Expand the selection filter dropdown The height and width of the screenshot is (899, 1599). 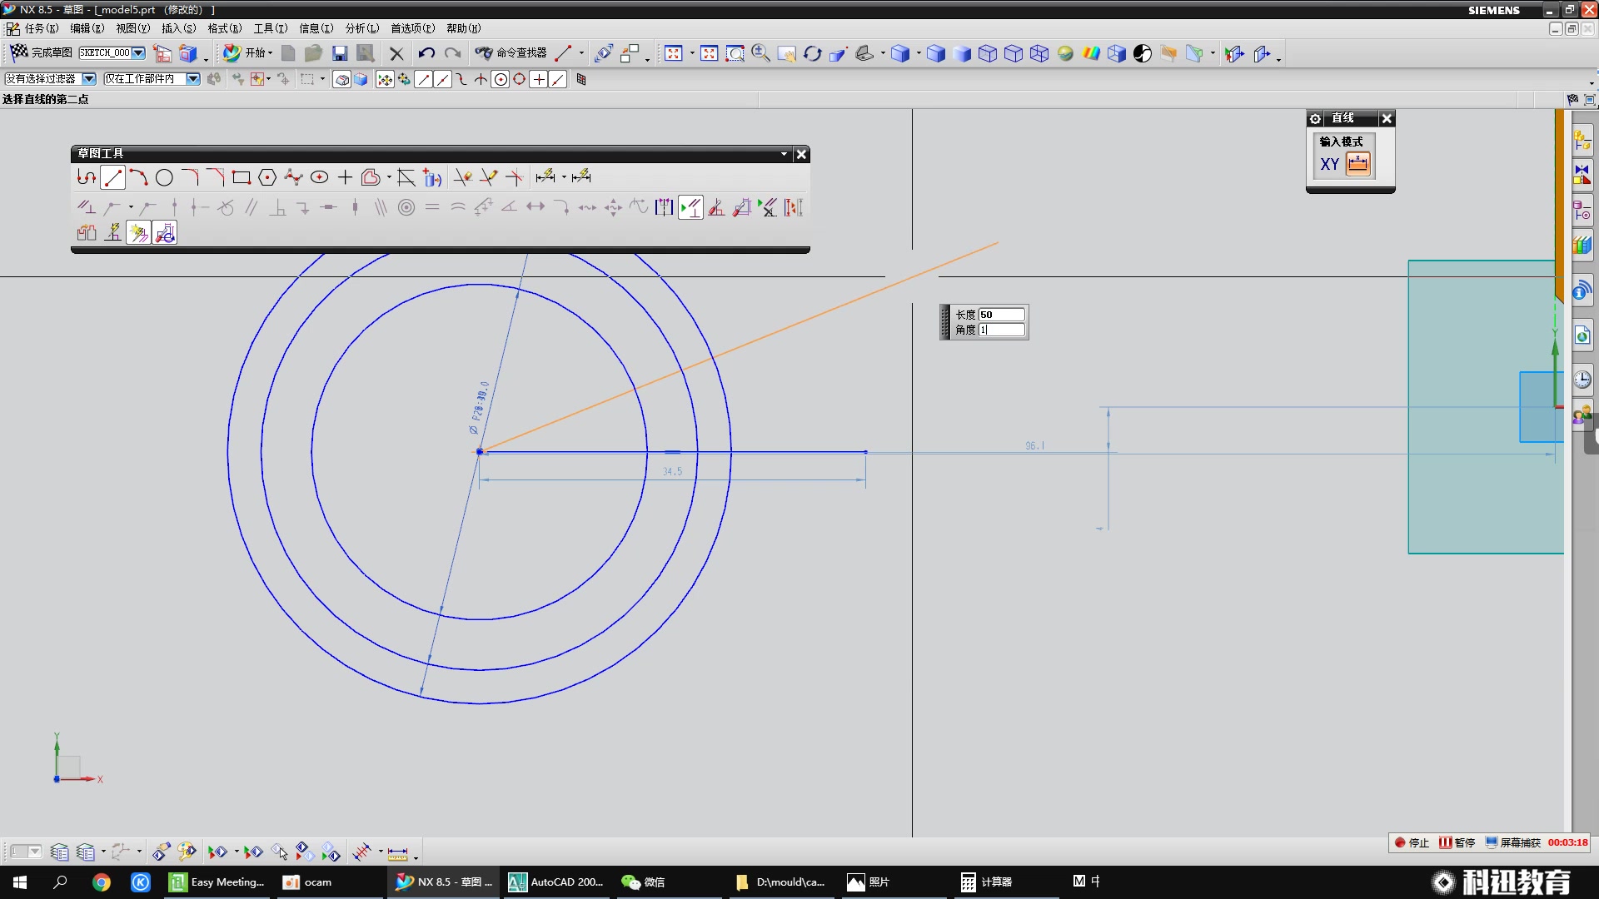coord(88,79)
